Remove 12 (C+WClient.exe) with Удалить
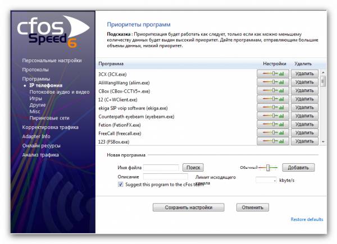 point(304,99)
